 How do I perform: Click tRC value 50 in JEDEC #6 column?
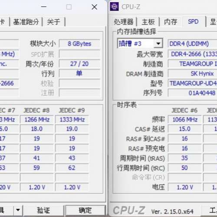(x=185, y=168)
